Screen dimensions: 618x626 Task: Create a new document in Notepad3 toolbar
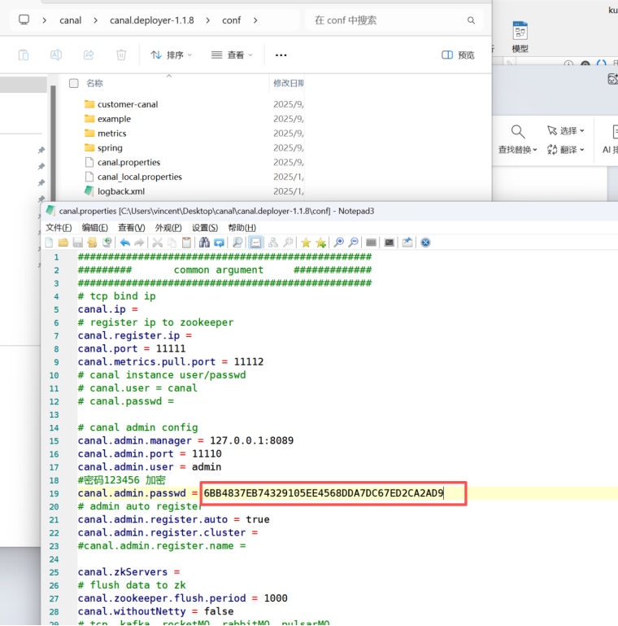[49, 243]
